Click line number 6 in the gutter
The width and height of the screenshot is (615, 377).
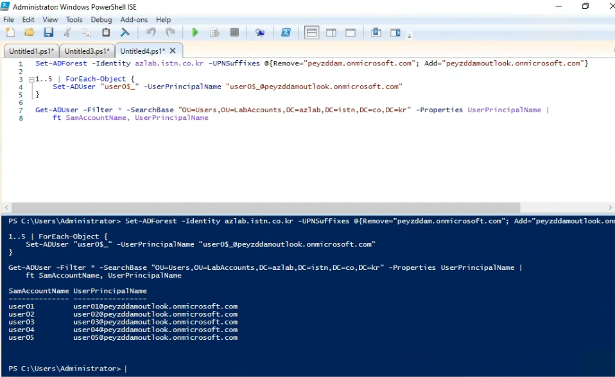pos(21,103)
